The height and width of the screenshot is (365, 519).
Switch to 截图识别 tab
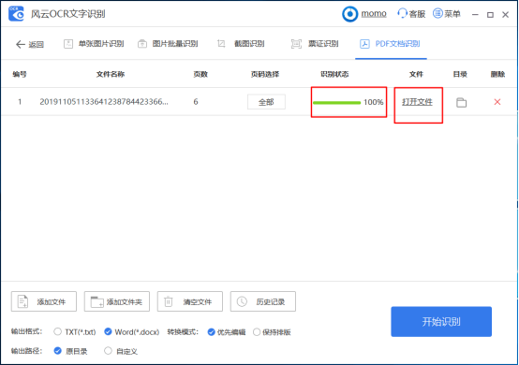pyautogui.click(x=241, y=44)
